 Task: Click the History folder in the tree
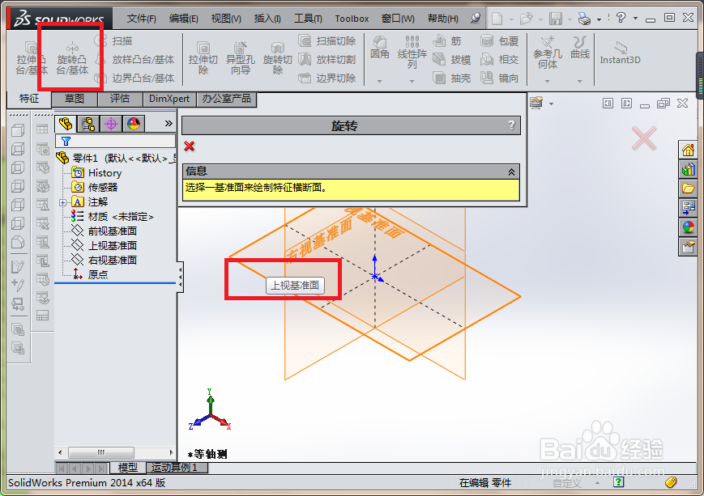point(96,172)
